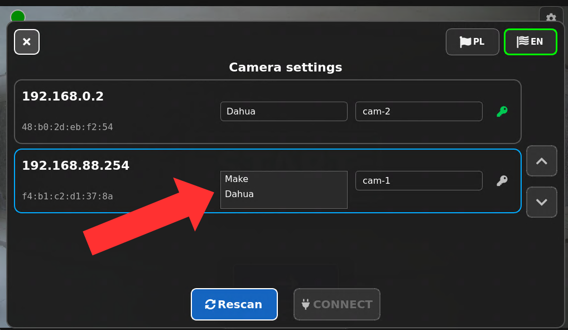Close the camera settings dialog
This screenshot has height=330, width=568.
[x=27, y=42]
